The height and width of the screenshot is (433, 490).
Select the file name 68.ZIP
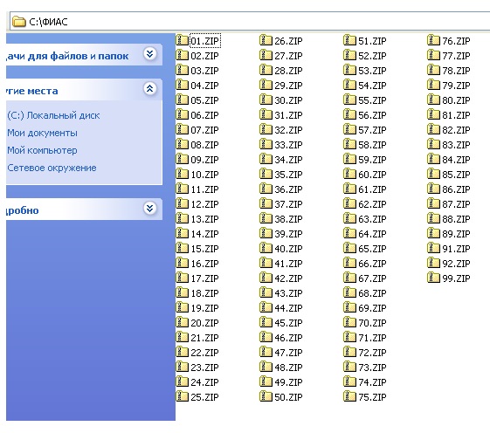pos(372,293)
